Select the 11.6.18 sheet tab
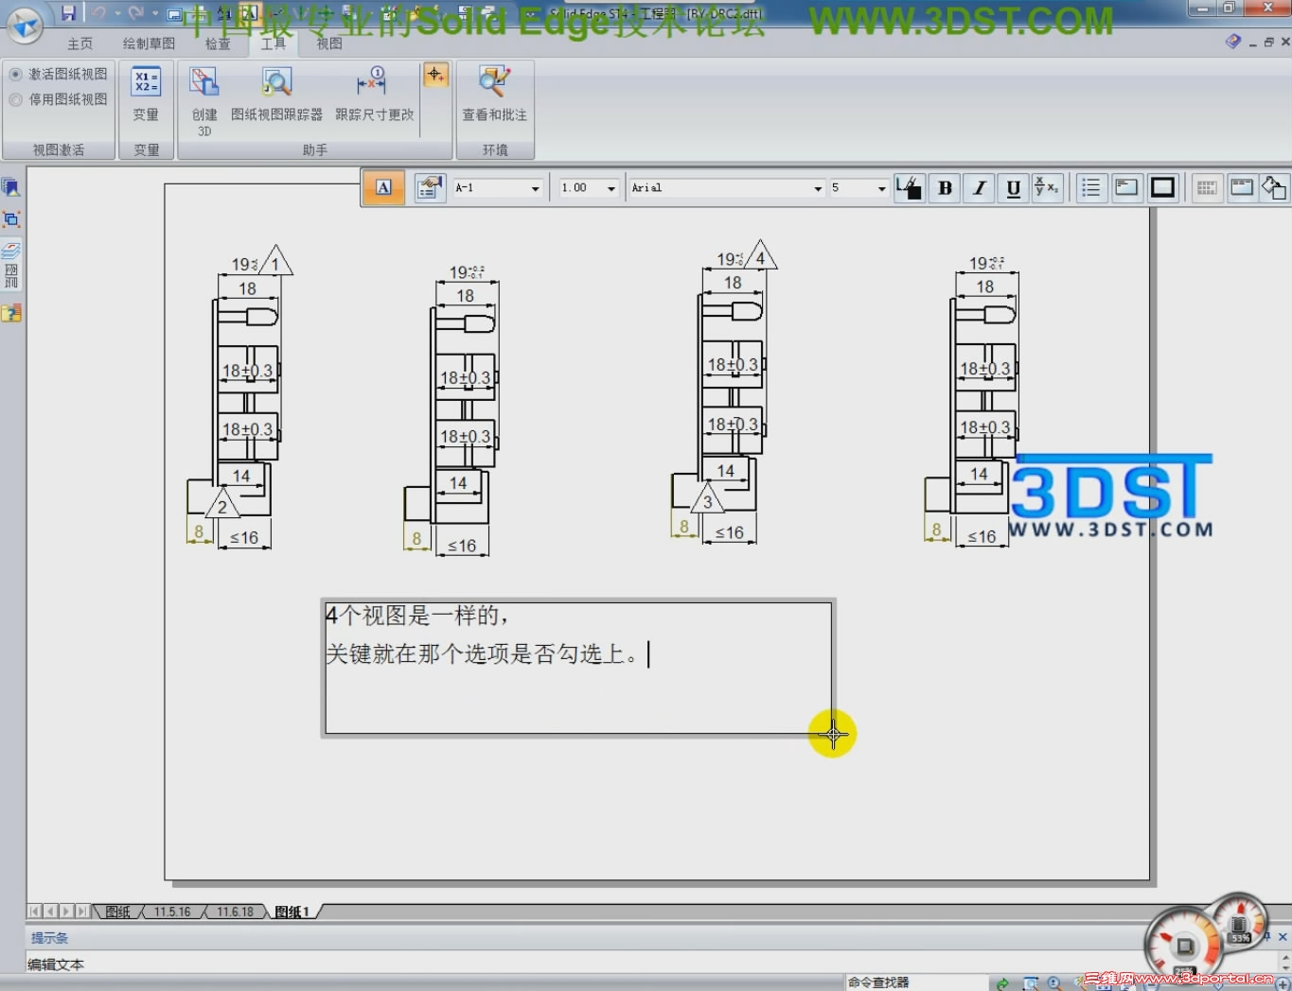This screenshot has height=991, width=1292. coord(235,912)
